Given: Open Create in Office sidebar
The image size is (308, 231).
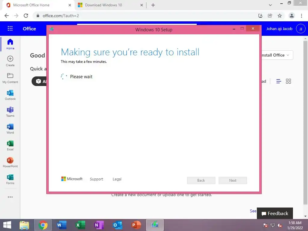Looking at the screenshot, I should pyautogui.click(x=10, y=61).
